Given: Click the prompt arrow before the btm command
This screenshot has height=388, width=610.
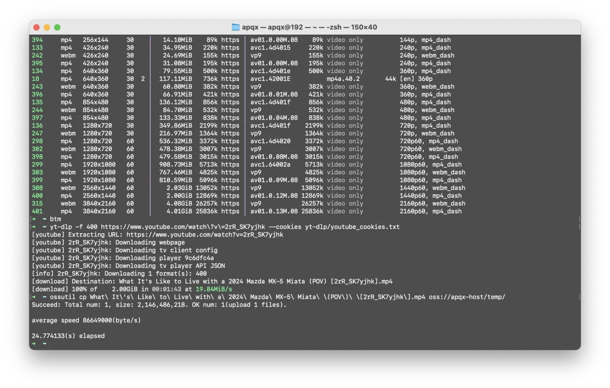Looking at the screenshot, I should 34,219.
